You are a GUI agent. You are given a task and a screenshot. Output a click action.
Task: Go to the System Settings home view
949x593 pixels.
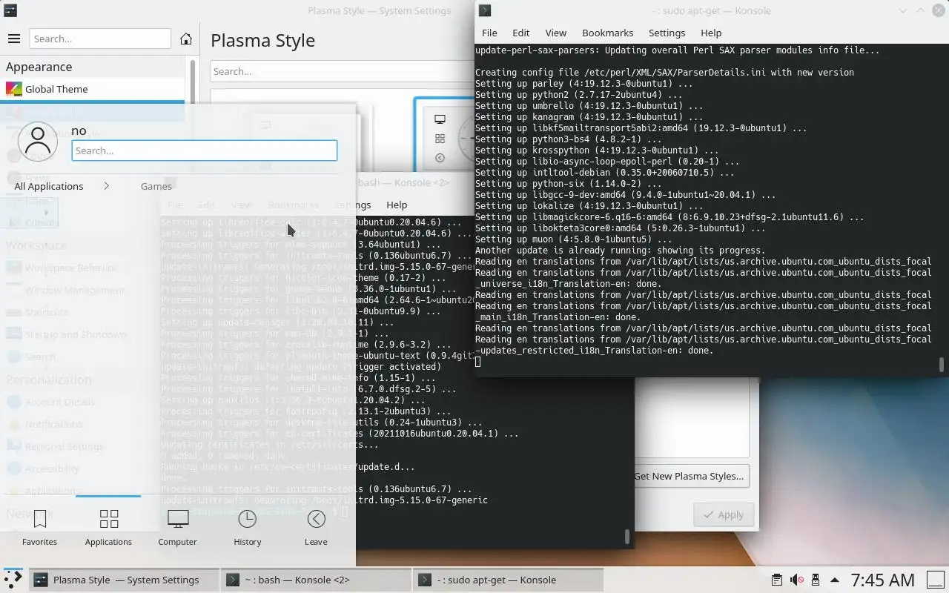click(x=186, y=39)
